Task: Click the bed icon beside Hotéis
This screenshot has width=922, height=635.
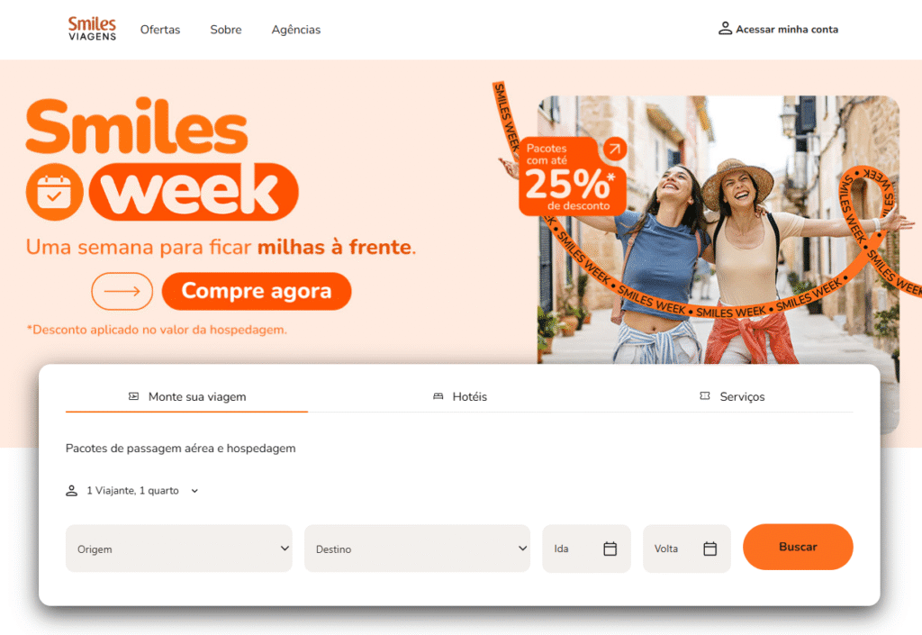Action: (438, 396)
